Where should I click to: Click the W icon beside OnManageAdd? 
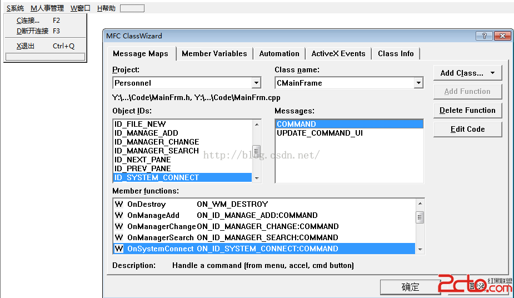point(119,215)
